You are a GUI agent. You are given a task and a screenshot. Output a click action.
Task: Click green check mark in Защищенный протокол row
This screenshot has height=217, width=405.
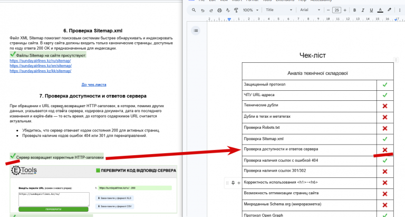[x=385, y=84]
